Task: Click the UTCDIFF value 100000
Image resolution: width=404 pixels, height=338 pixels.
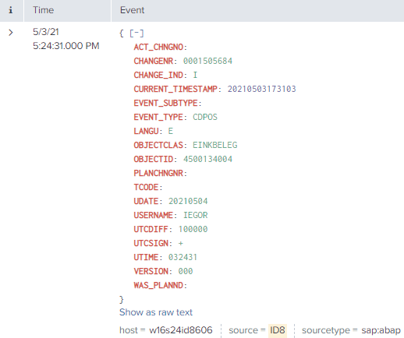Action: pyautogui.click(x=193, y=229)
